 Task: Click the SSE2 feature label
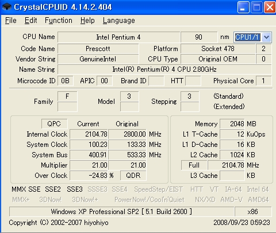coord(53,189)
